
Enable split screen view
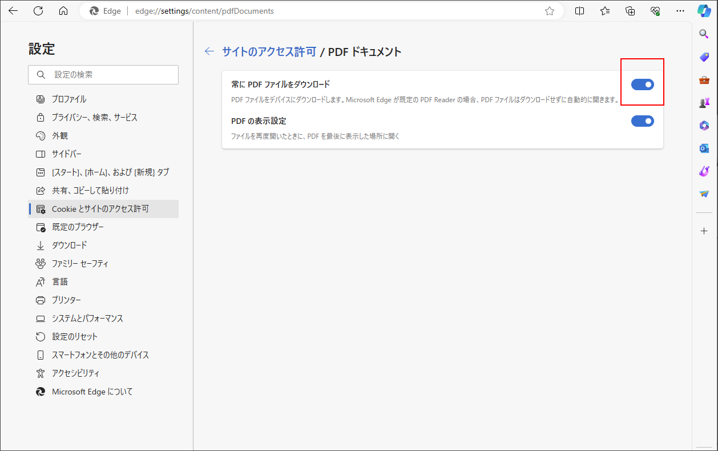(579, 10)
